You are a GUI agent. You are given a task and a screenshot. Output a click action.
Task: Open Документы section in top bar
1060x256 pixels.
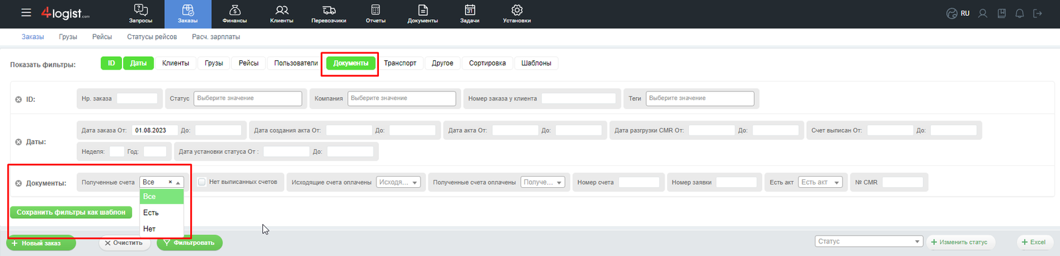423,14
